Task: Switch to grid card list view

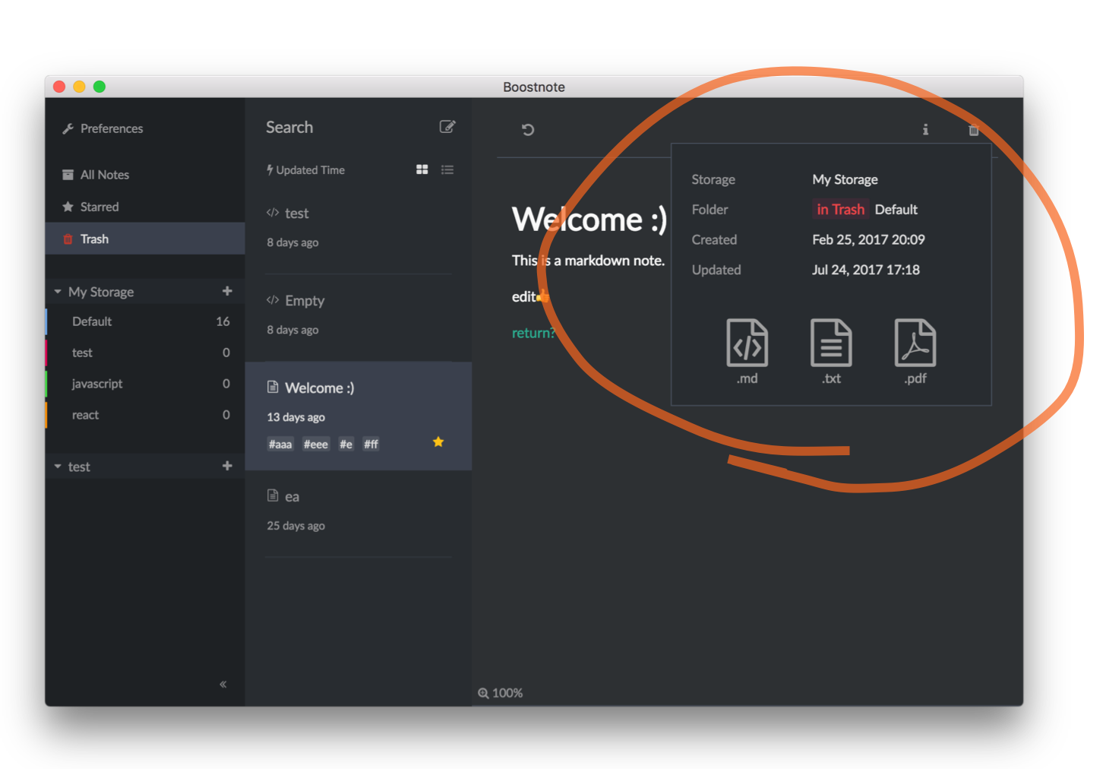Action: point(422,169)
